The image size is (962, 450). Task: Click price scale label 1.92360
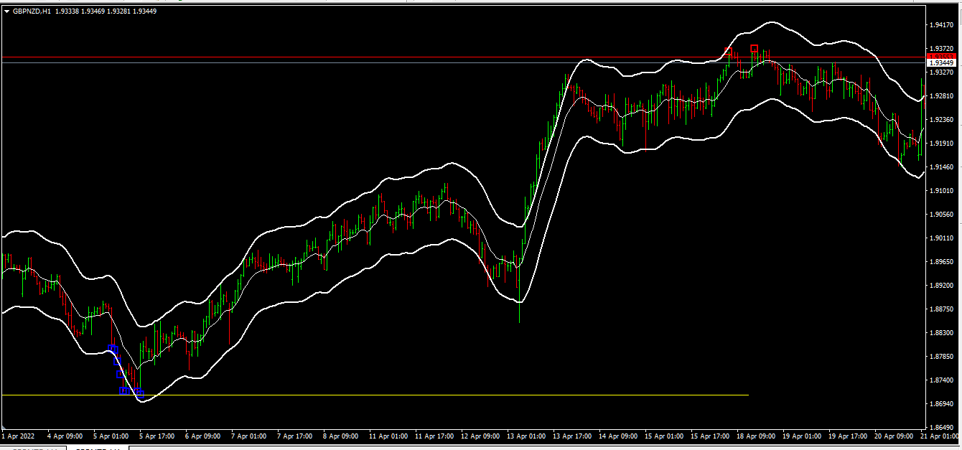[x=941, y=120]
